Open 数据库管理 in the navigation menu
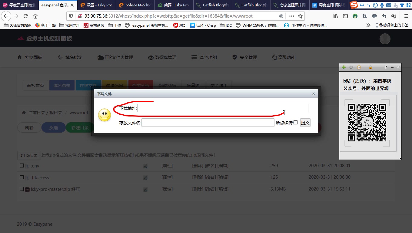 (x=162, y=57)
